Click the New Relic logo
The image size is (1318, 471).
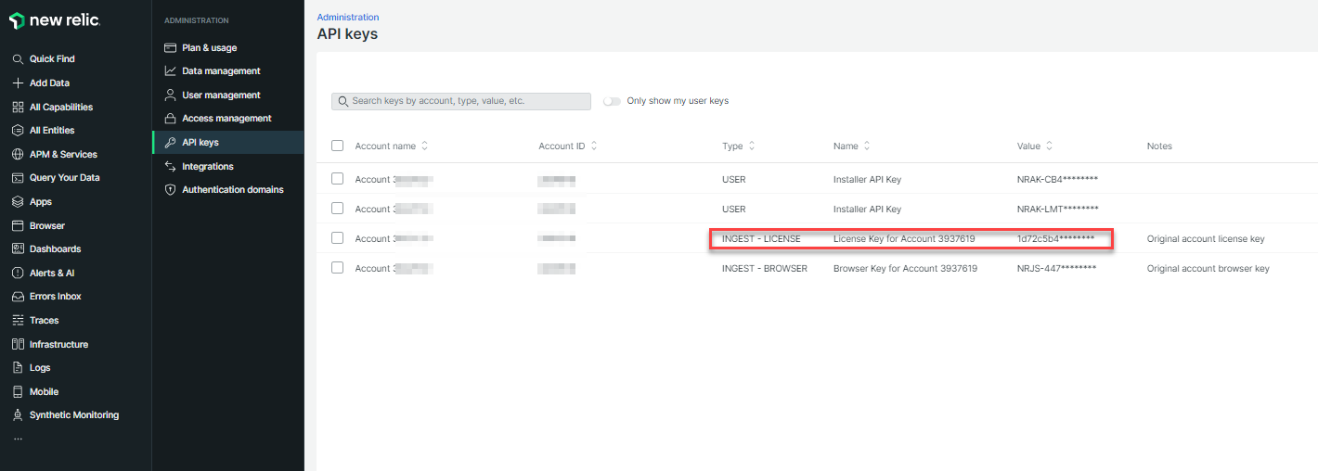pos(55,19)
